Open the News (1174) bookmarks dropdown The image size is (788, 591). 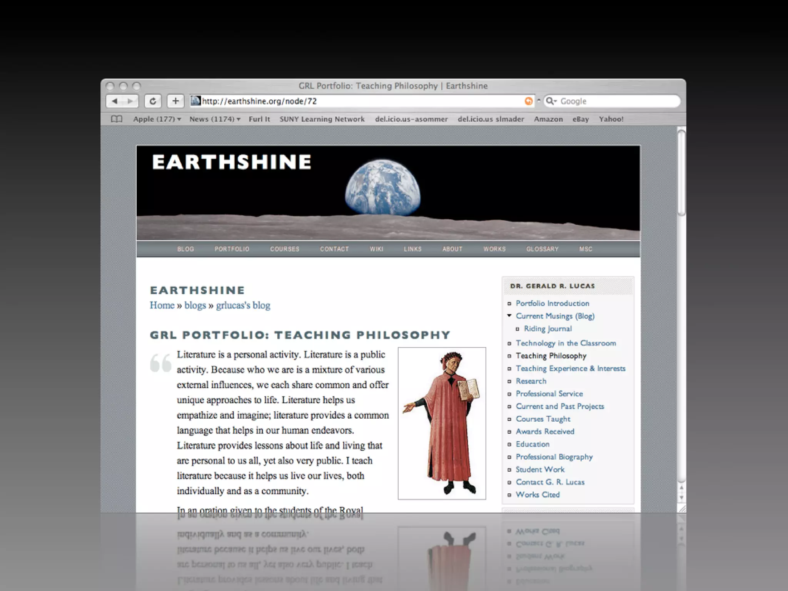[215, 119]
